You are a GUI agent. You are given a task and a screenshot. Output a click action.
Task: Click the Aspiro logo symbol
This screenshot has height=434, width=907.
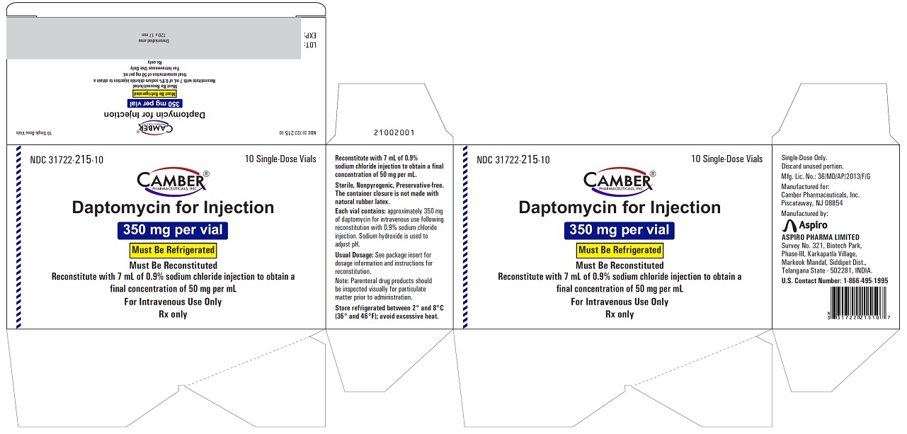pos(787,225)
